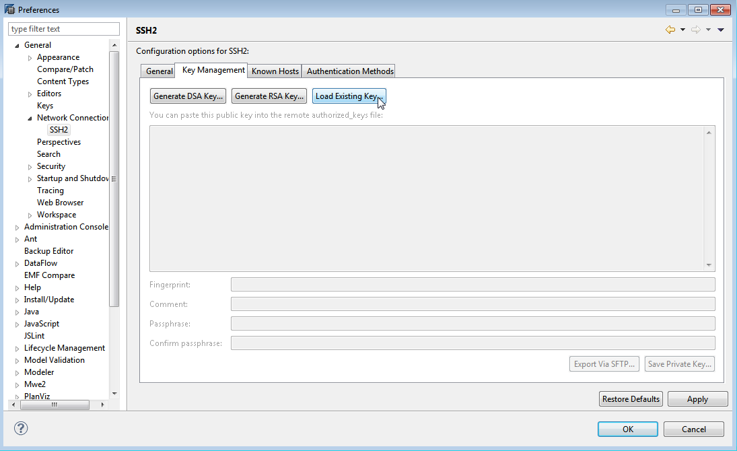
Task: Click Generate RSA Key button
Action: tap(269, 96)
